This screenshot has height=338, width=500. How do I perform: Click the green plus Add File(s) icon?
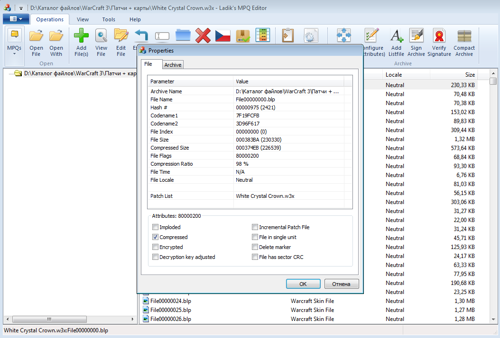[x=81, y=36]
